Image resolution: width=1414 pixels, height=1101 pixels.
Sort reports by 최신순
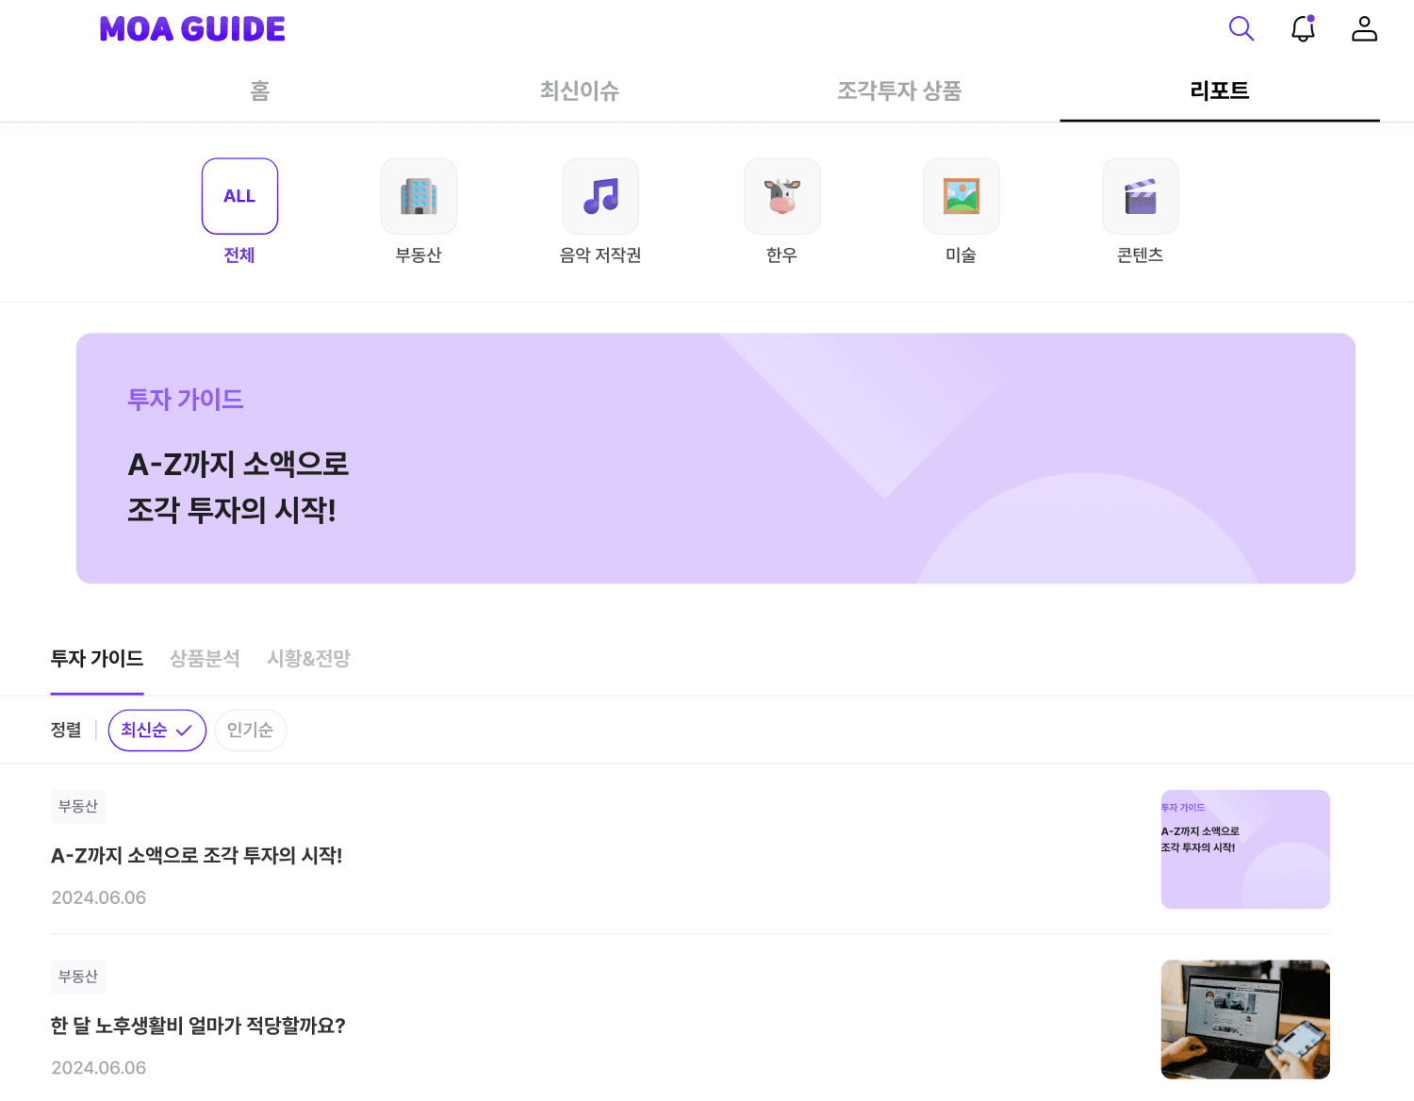pyautogui.click(x=156, y=731)
